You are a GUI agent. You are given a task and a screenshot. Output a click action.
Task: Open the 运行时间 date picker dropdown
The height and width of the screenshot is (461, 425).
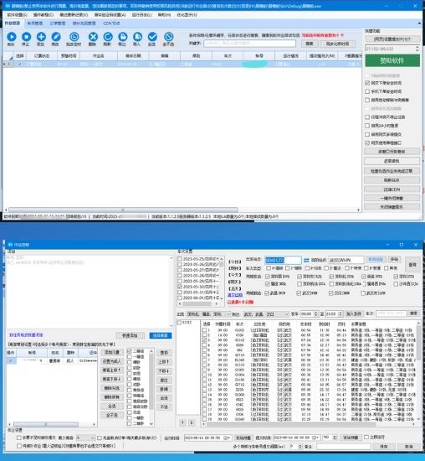[228, 438]
